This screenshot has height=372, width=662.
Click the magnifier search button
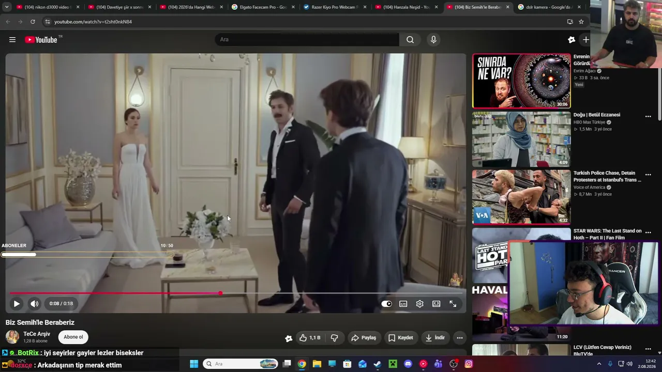click(410, 40)
